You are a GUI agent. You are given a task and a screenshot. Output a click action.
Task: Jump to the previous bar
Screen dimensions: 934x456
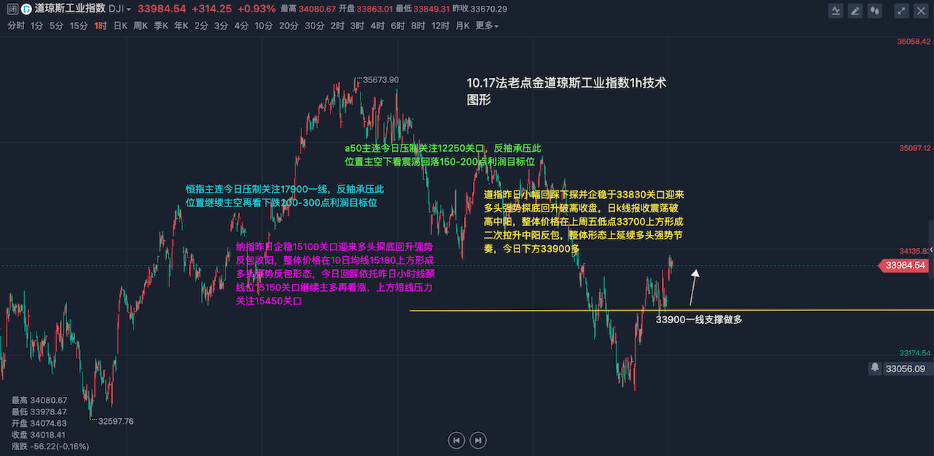tap(456, 440)
